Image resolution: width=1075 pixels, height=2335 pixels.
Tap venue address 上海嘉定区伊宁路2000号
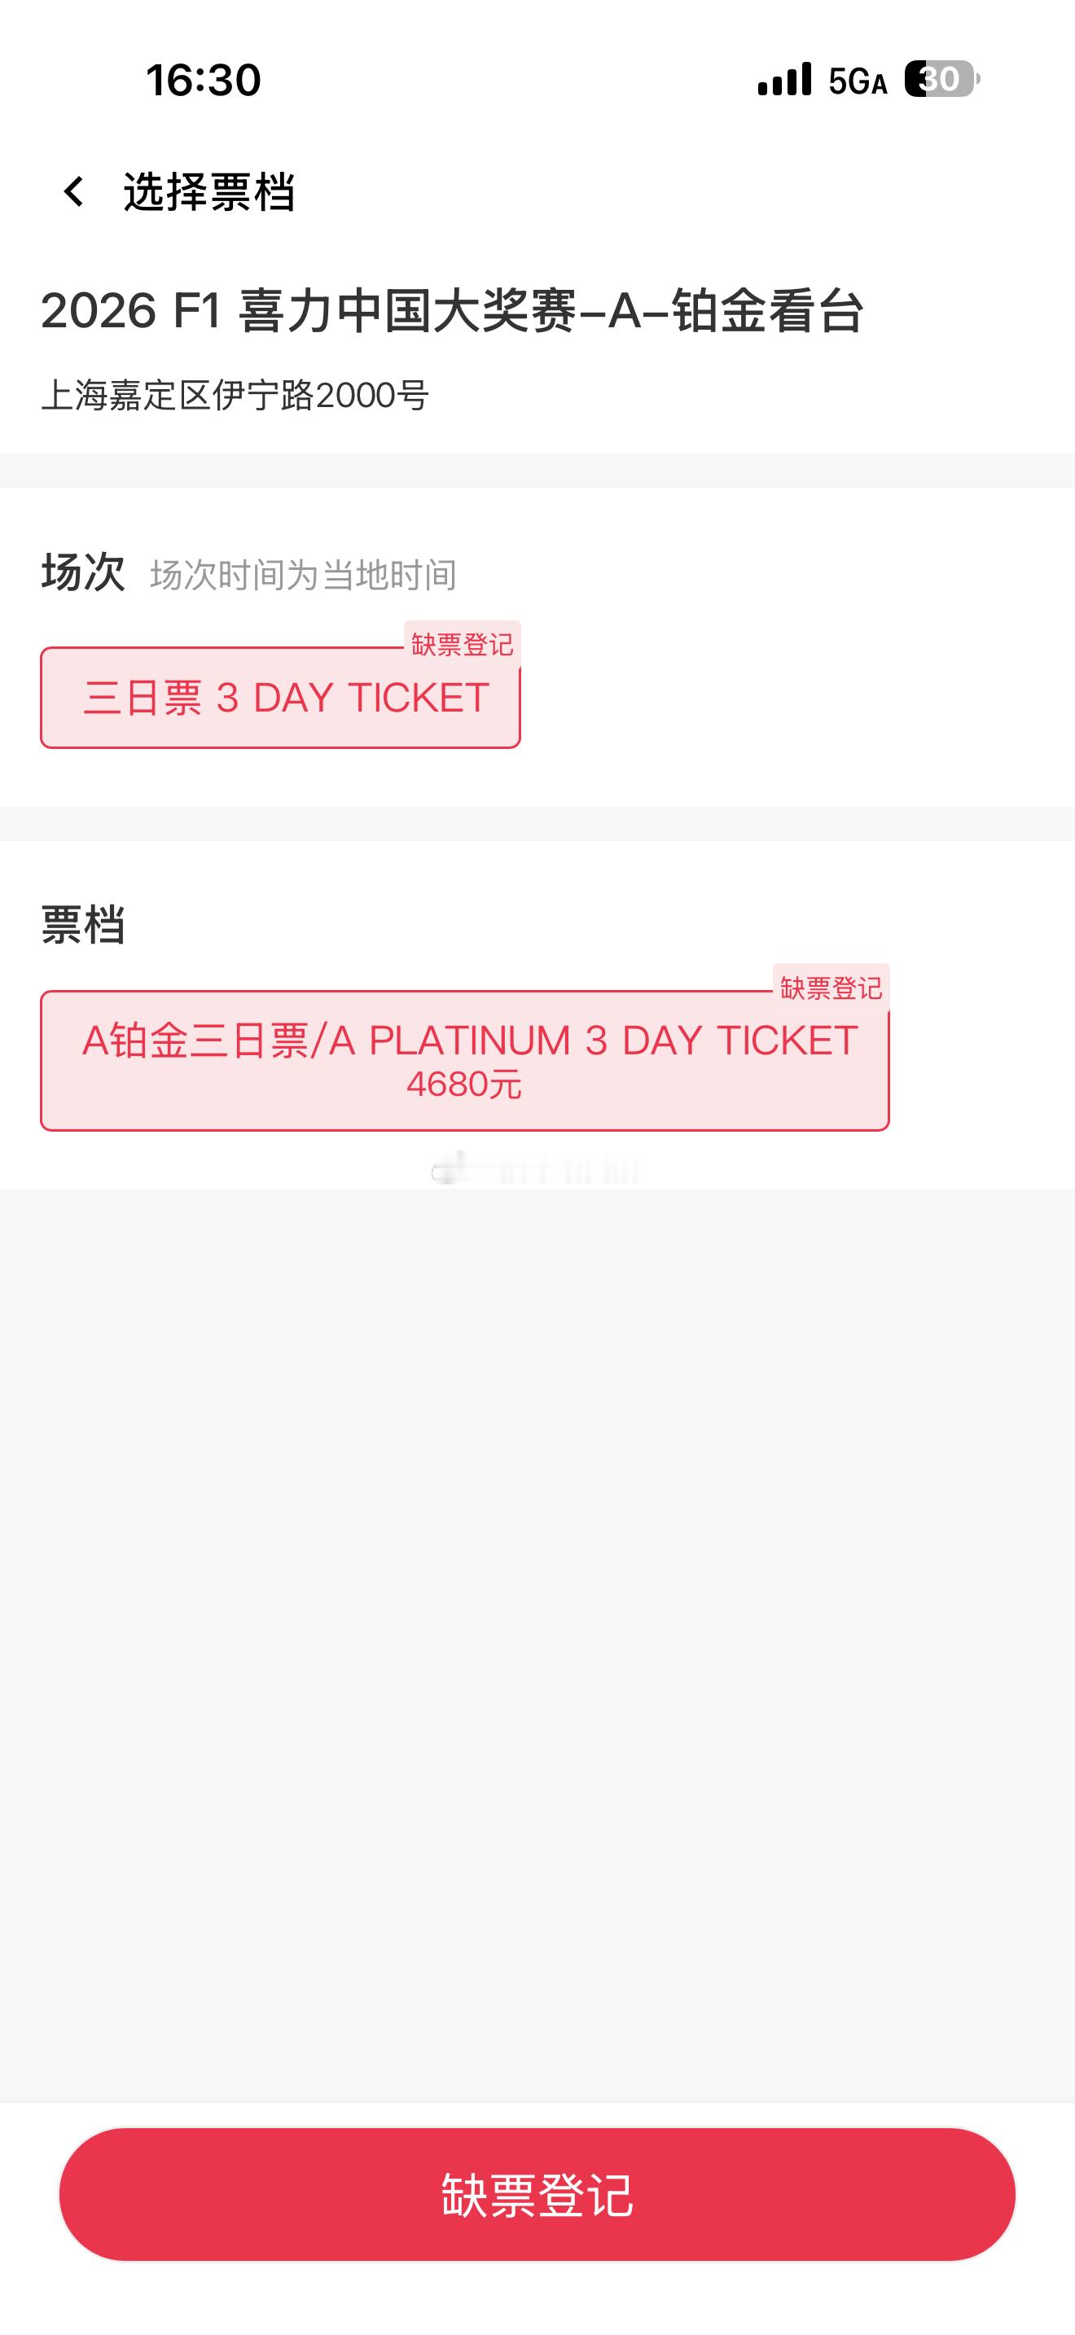point(235,395)
